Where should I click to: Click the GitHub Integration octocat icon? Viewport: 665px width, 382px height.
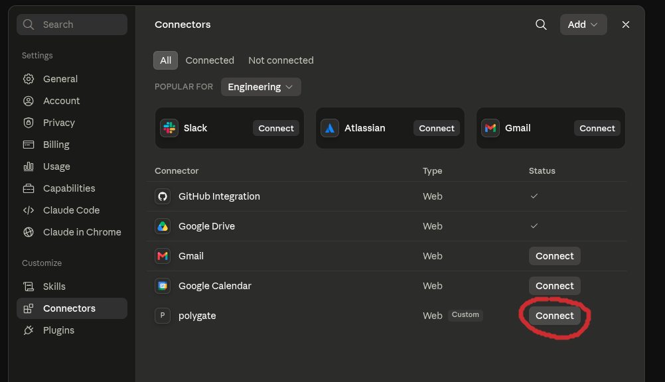tap(163, 196)
